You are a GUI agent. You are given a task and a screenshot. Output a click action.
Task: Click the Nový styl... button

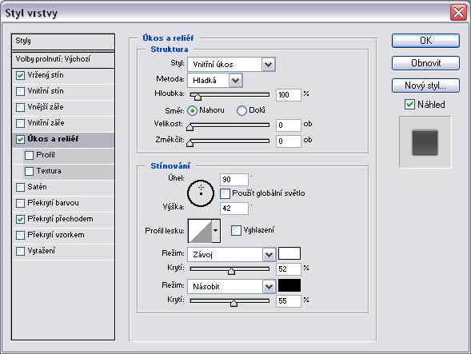tap(425, 86)
